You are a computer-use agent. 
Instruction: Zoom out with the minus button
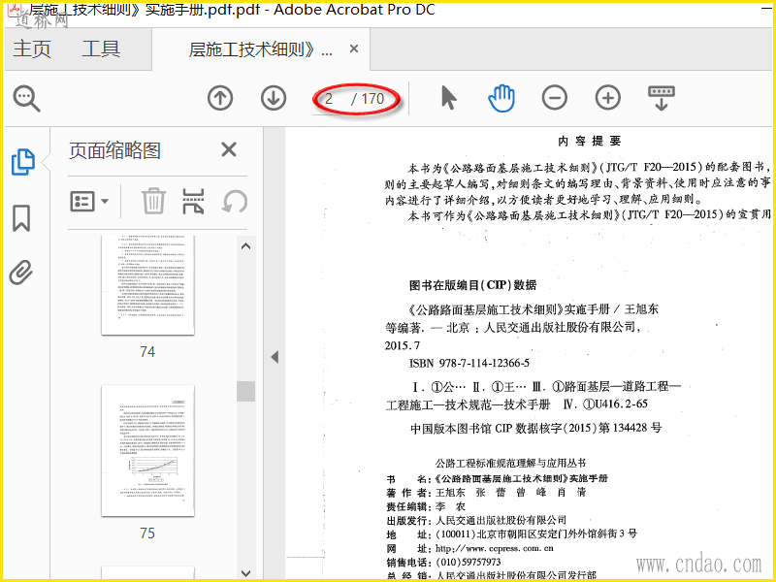[x=554, y=98]
